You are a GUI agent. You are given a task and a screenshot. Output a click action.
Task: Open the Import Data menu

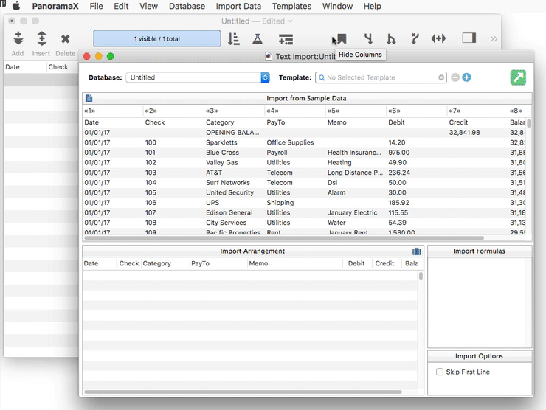pyautogui.click(x=238, y=6)
